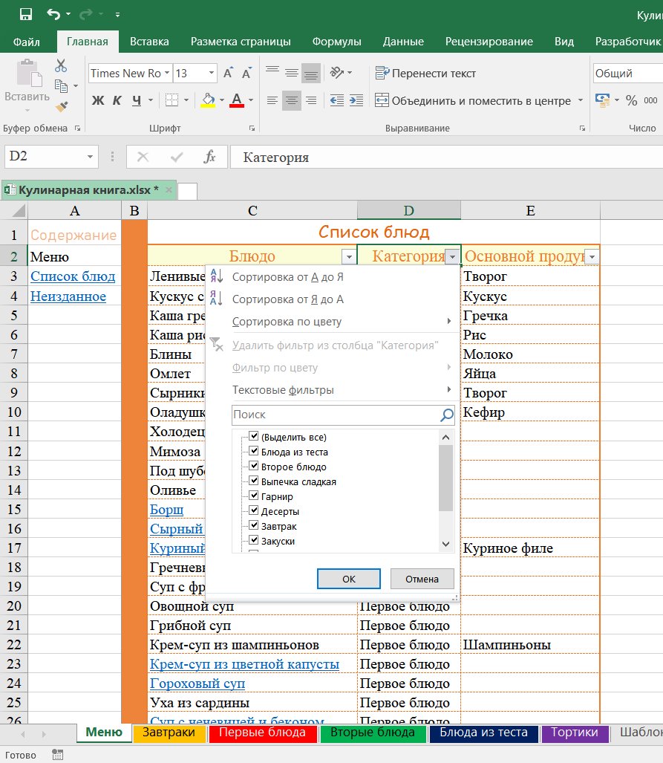
Task: Apply italic formatting (К)
Action: [117, 100]
